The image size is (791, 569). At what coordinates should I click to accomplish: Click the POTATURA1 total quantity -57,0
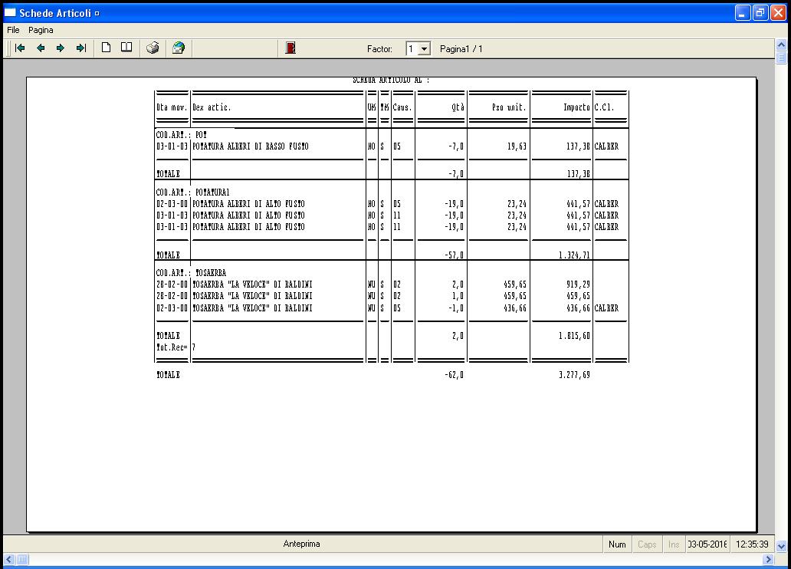point(454,255)
